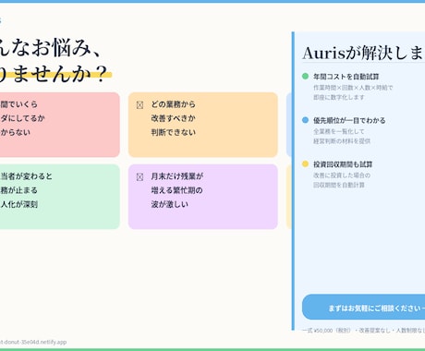This screenshot has height=351, width=425.
Task: Click the text 判断できない in orange card
Action: click(174, 132)
